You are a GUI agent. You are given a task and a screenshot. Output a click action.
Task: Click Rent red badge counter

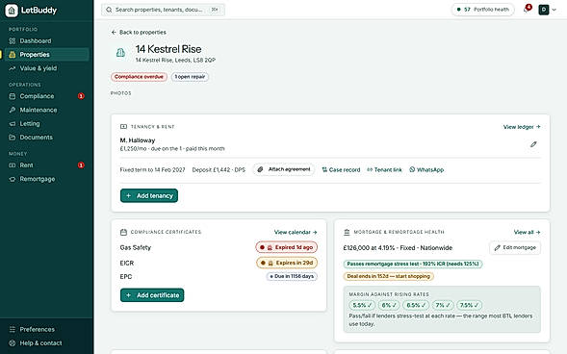(81, 165)
